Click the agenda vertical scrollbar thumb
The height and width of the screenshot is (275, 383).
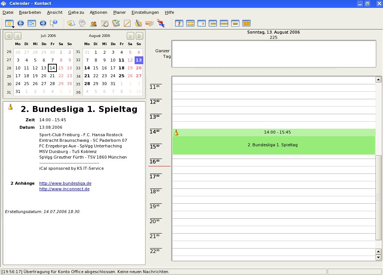tap(379, 197)
